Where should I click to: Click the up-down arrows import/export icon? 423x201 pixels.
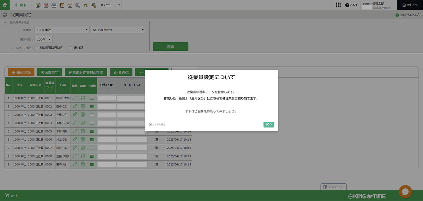coord(85,5)
